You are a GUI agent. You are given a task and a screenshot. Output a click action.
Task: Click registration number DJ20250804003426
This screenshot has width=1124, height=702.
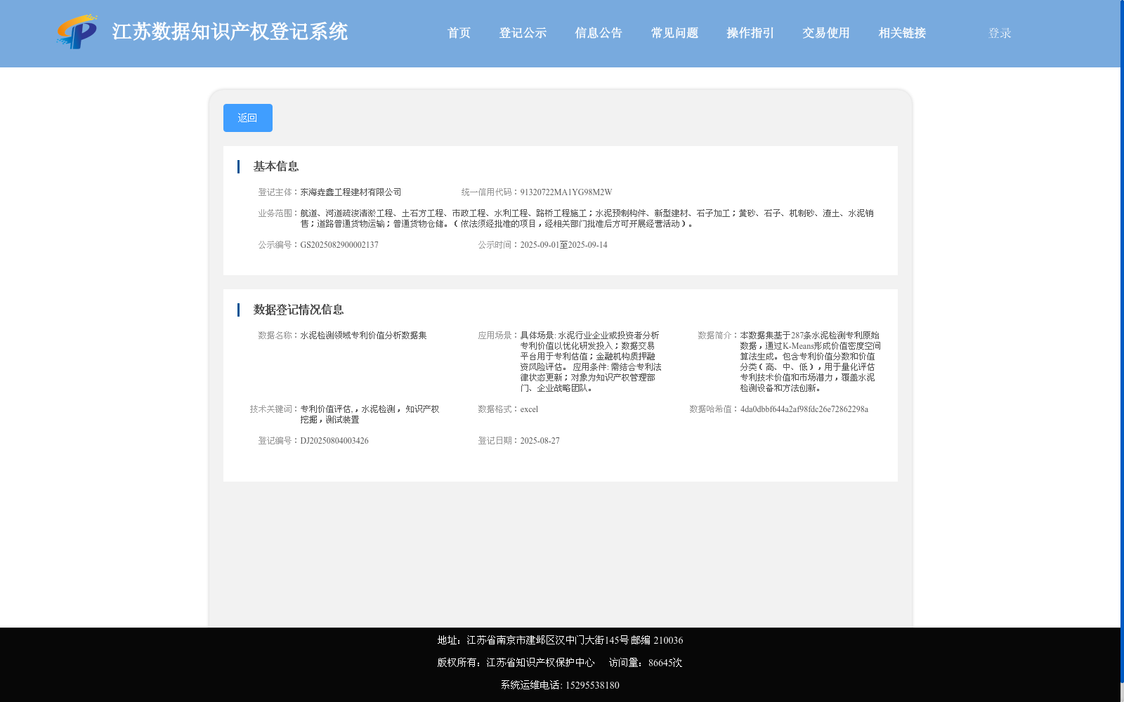(334, 441)
